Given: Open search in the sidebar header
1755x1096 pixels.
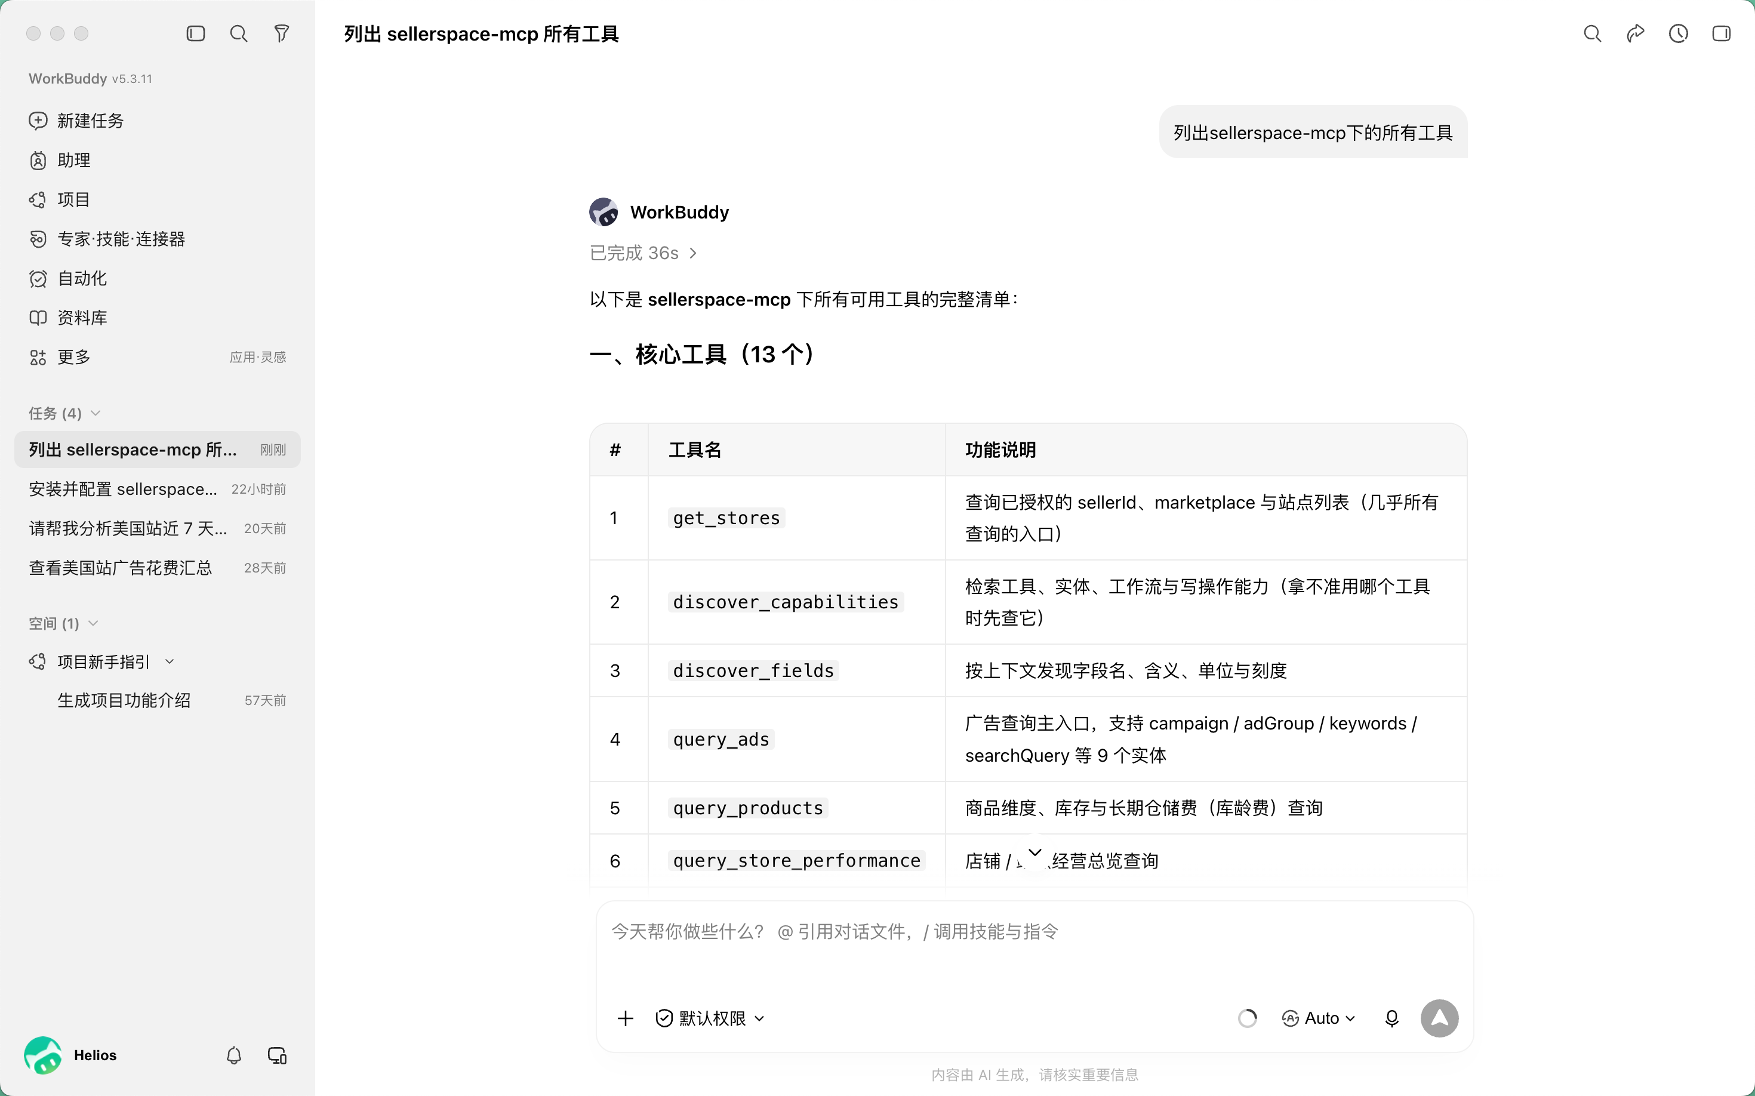Looking at the screenshot, I should click(x=239, y=33).
